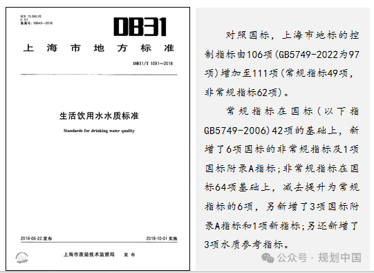Click the round emblem beside the issuer line
Screen dimensions: 374x273
point(22,258)
